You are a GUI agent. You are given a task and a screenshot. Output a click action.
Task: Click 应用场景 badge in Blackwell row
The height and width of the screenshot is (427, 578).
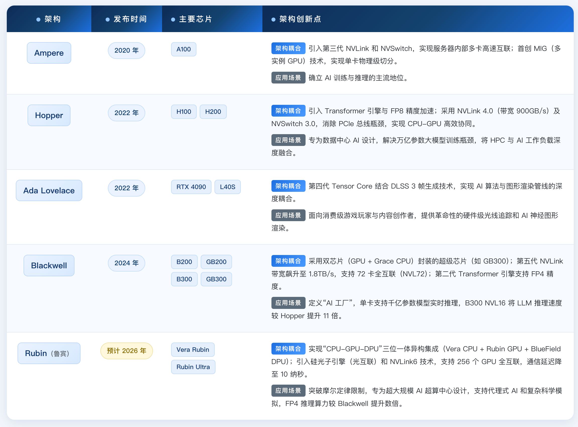[288, 303]
